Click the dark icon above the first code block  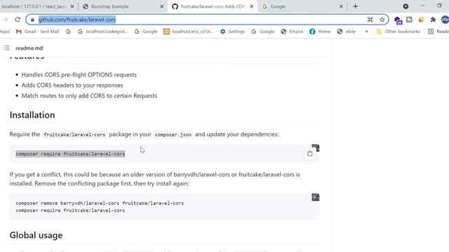tap(316, 148)
